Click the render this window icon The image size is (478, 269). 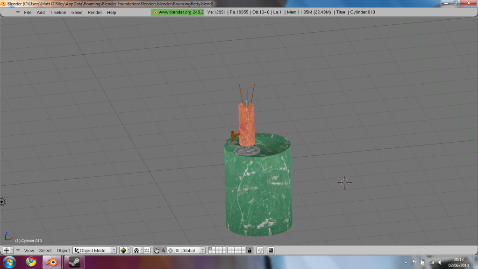tap(271, 250)
